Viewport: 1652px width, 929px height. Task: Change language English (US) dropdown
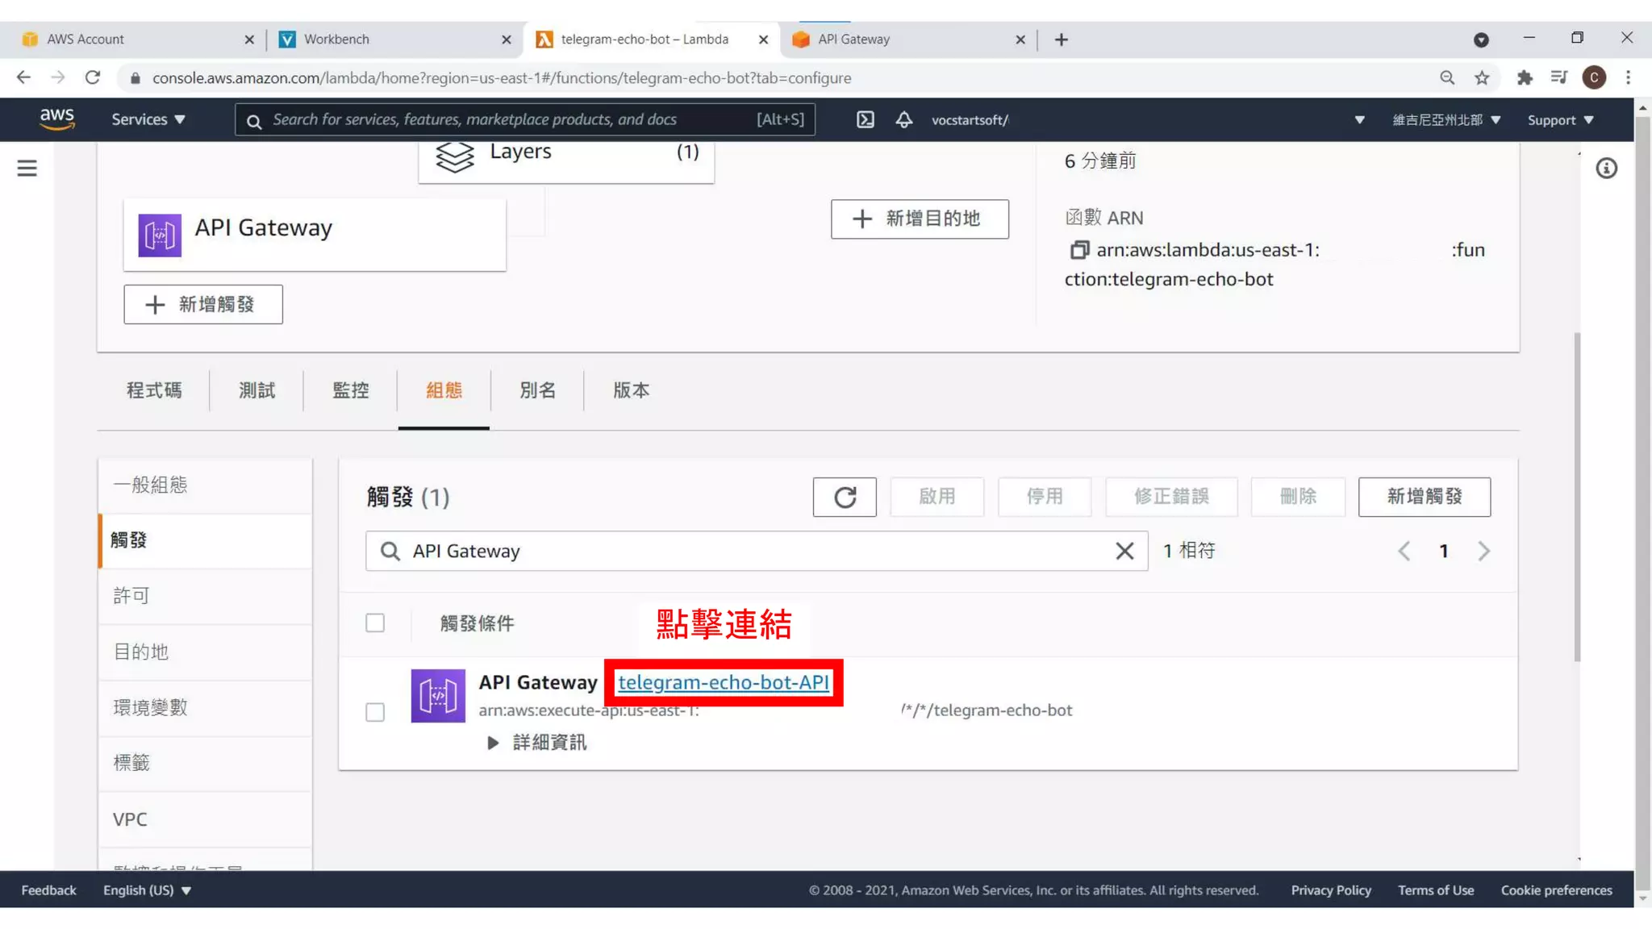click(147, 890)
